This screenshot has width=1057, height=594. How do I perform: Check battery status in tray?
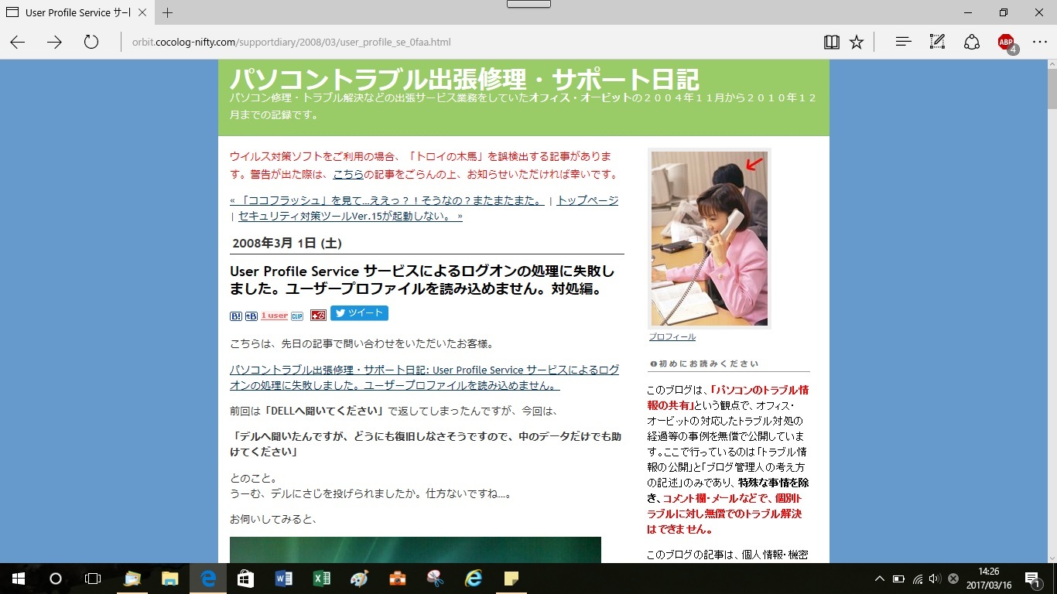(x=899, y=579)
